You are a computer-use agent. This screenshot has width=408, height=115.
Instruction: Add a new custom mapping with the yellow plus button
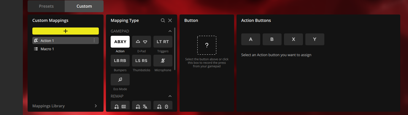(x=66, y=31)
